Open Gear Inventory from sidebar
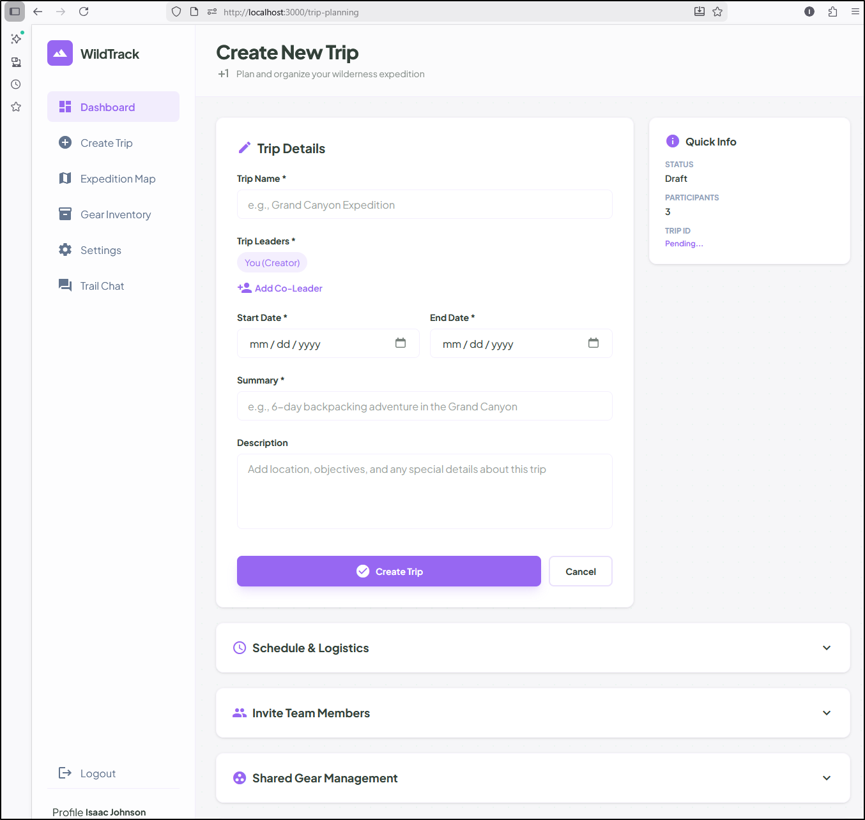The image size is (865, 820). click(x=115, y=214)
